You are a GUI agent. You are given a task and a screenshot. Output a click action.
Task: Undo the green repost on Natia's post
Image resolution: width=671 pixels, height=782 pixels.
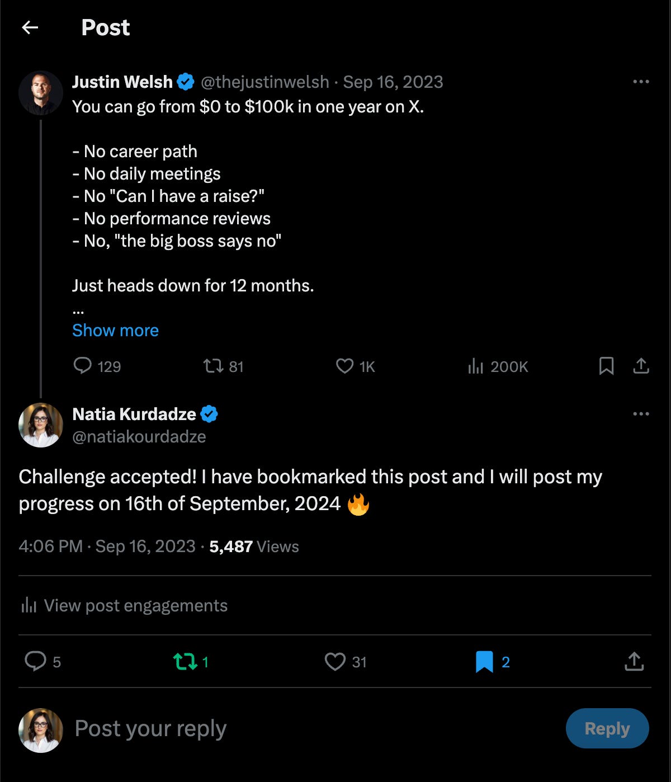(x=185, y=662)
